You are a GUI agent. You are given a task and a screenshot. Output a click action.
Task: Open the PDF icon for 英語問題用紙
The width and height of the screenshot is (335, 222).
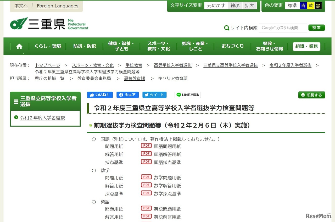[x=146, y=208]
